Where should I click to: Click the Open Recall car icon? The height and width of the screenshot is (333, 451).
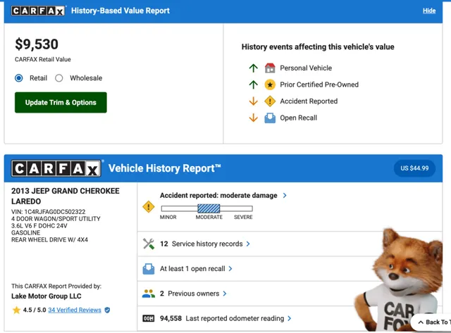pos(270,118)
